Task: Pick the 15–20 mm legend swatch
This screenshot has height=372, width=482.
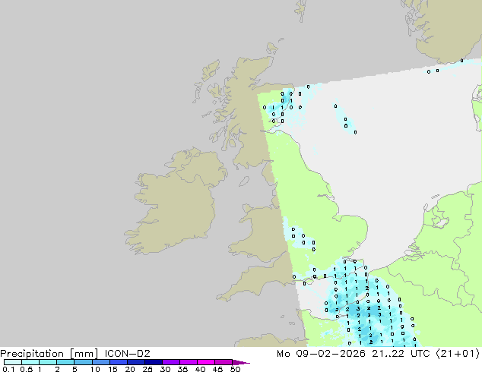Action: pyautogui.click(x=118, y=362)
